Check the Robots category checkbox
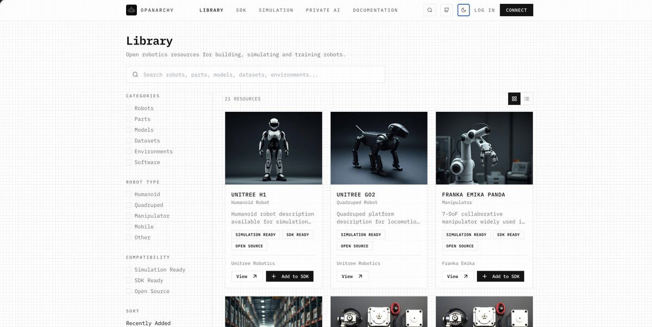 [129, 108]
